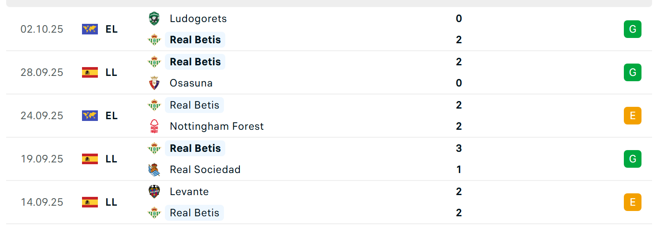Screen dimensions: 660x226
Task: Click Real Betis crest in Osasuna match
Action: point(154,62)
